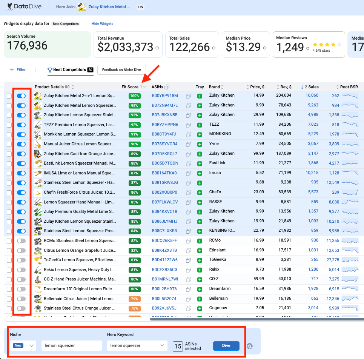Sort by Price, $ column

click(248, 87)
